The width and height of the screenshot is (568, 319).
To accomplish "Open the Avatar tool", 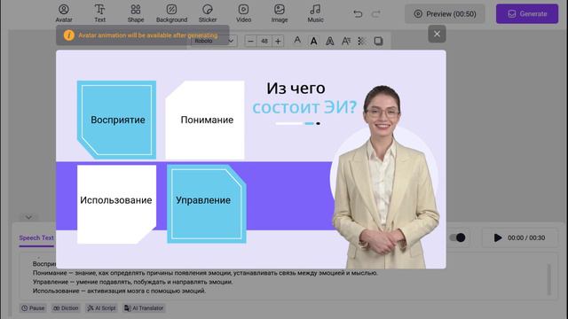I will click(x=64, y=13).
